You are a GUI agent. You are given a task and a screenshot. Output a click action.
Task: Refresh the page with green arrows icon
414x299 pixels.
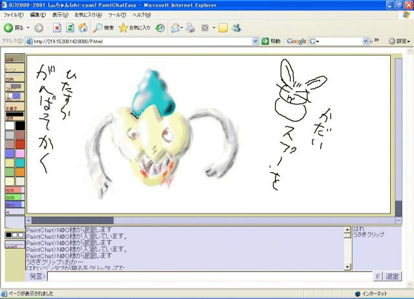(70, 28)
